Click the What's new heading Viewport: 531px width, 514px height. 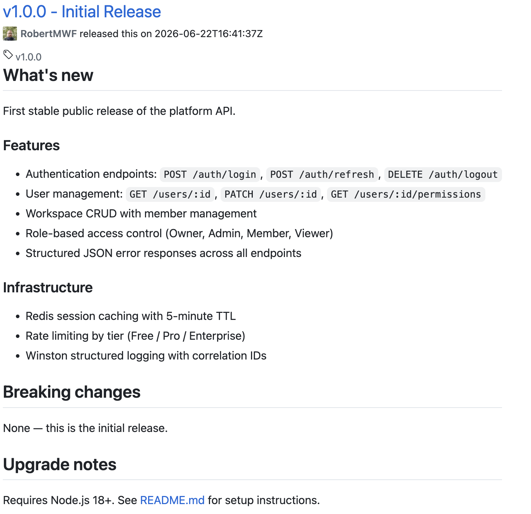(48, 75)
